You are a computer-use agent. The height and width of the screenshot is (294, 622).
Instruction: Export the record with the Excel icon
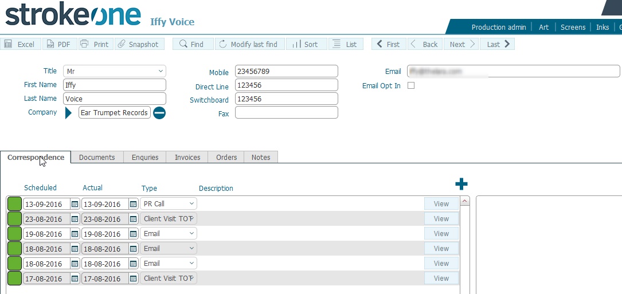(x=9, y=44)
